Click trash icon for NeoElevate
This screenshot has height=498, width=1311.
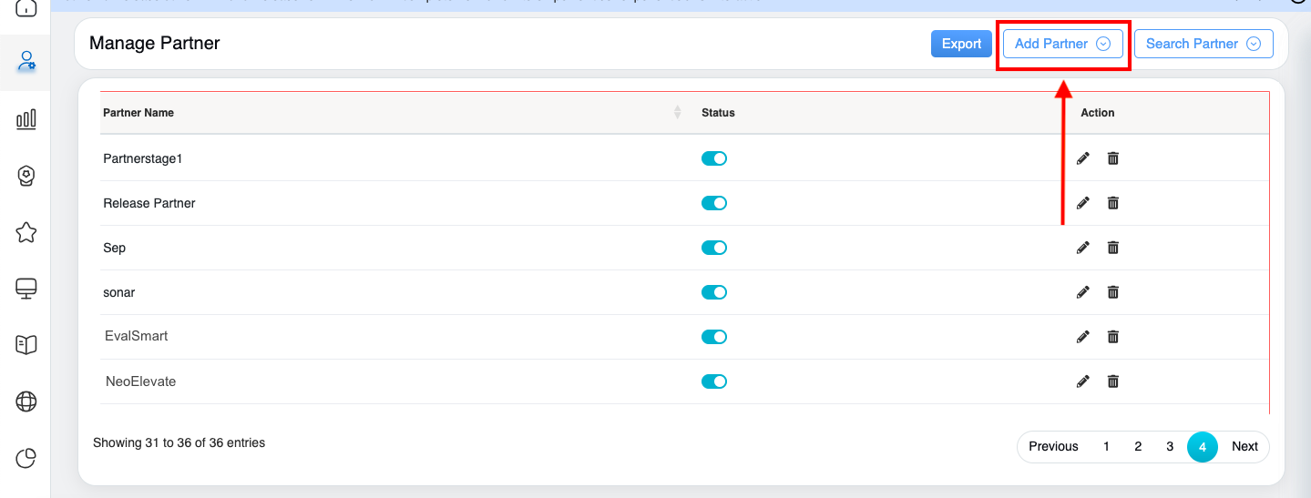point(1112,381)
